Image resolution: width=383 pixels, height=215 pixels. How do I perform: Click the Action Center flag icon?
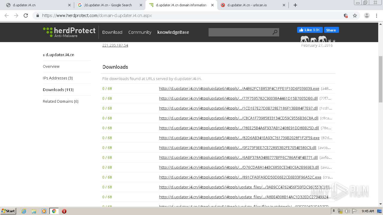[355, 211]
